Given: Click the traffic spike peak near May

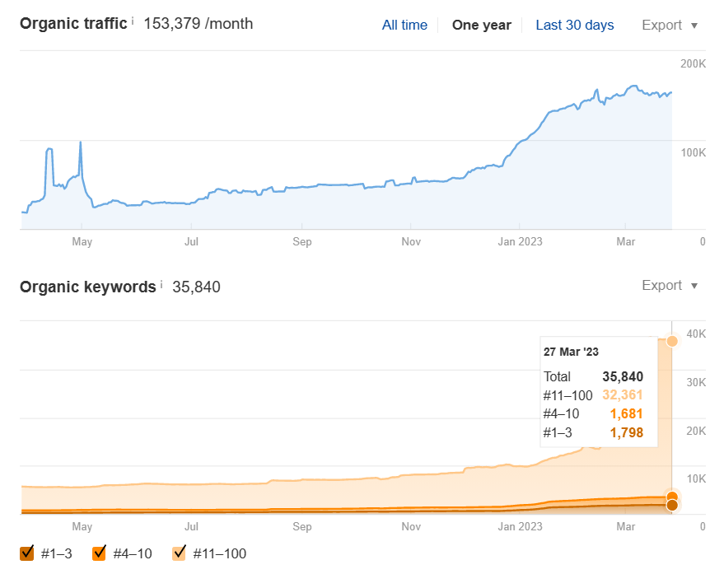Looking at the screenshot, I should (80, 142).
